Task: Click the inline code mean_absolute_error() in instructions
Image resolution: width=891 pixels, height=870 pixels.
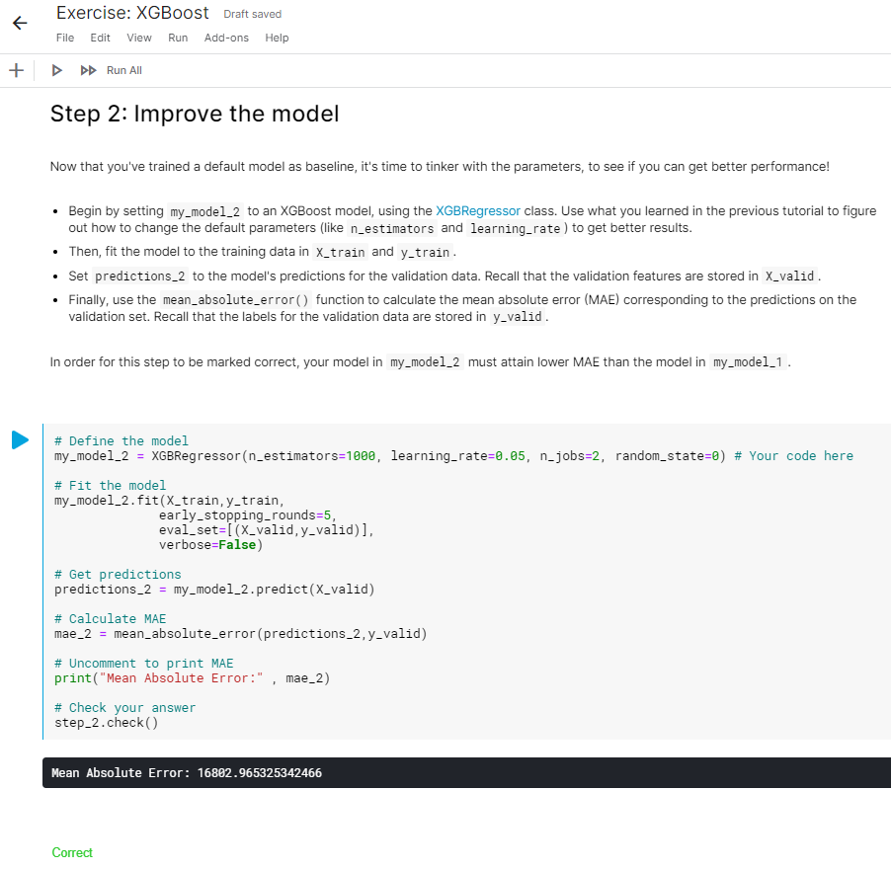Action: [236, 300]
